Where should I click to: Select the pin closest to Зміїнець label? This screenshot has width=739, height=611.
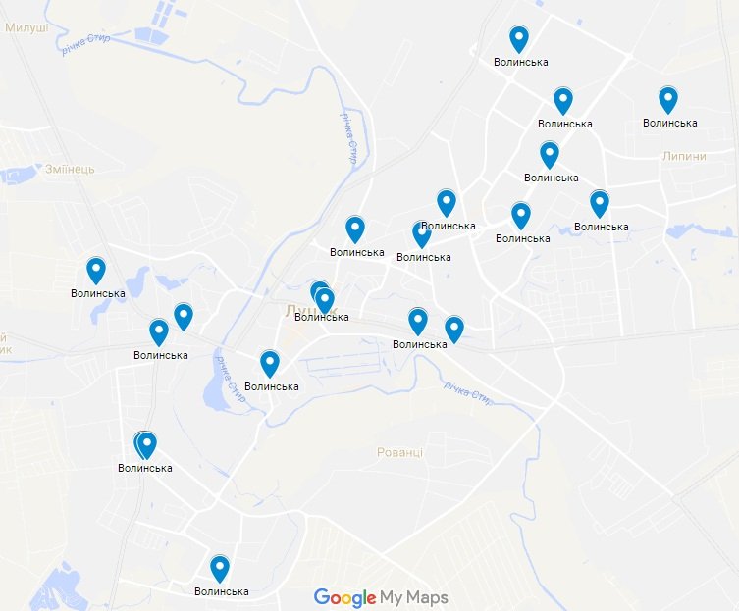pos(95,271)
